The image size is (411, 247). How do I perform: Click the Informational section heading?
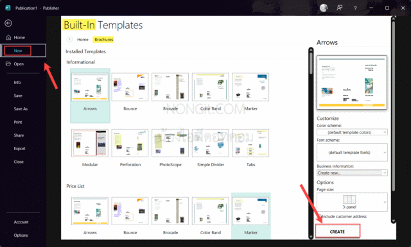(x=80, y=62)
